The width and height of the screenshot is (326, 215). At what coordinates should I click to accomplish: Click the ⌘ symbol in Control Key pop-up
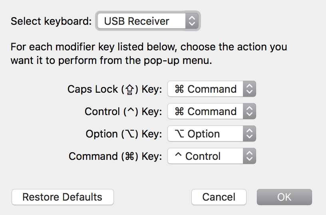click(x=179, y=111)
